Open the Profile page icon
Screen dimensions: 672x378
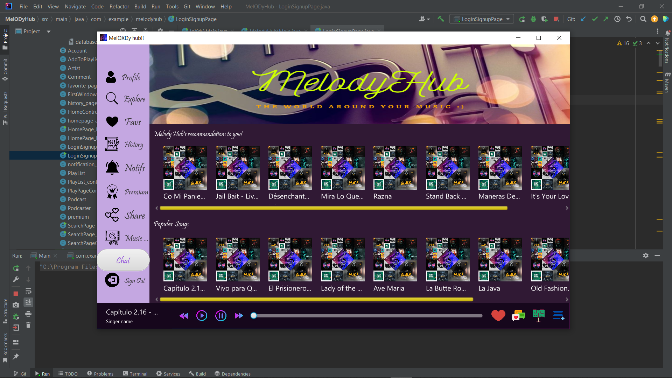click(x=111, y=77)
